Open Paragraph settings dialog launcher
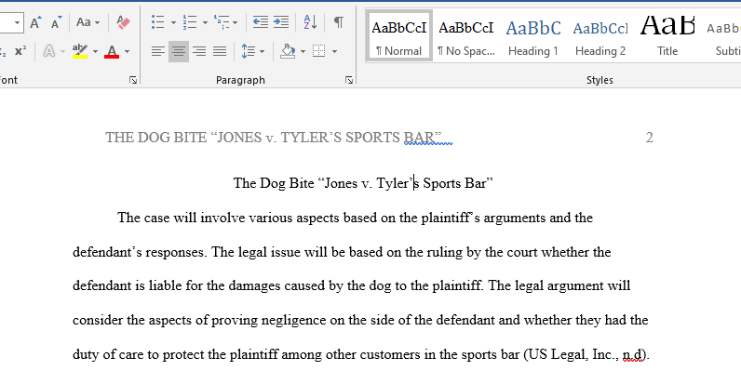The image size is (741, 371). coord(349,80)
